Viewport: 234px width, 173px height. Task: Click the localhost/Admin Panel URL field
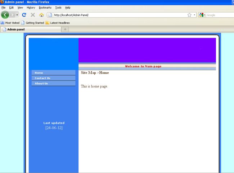click(120, 15)
